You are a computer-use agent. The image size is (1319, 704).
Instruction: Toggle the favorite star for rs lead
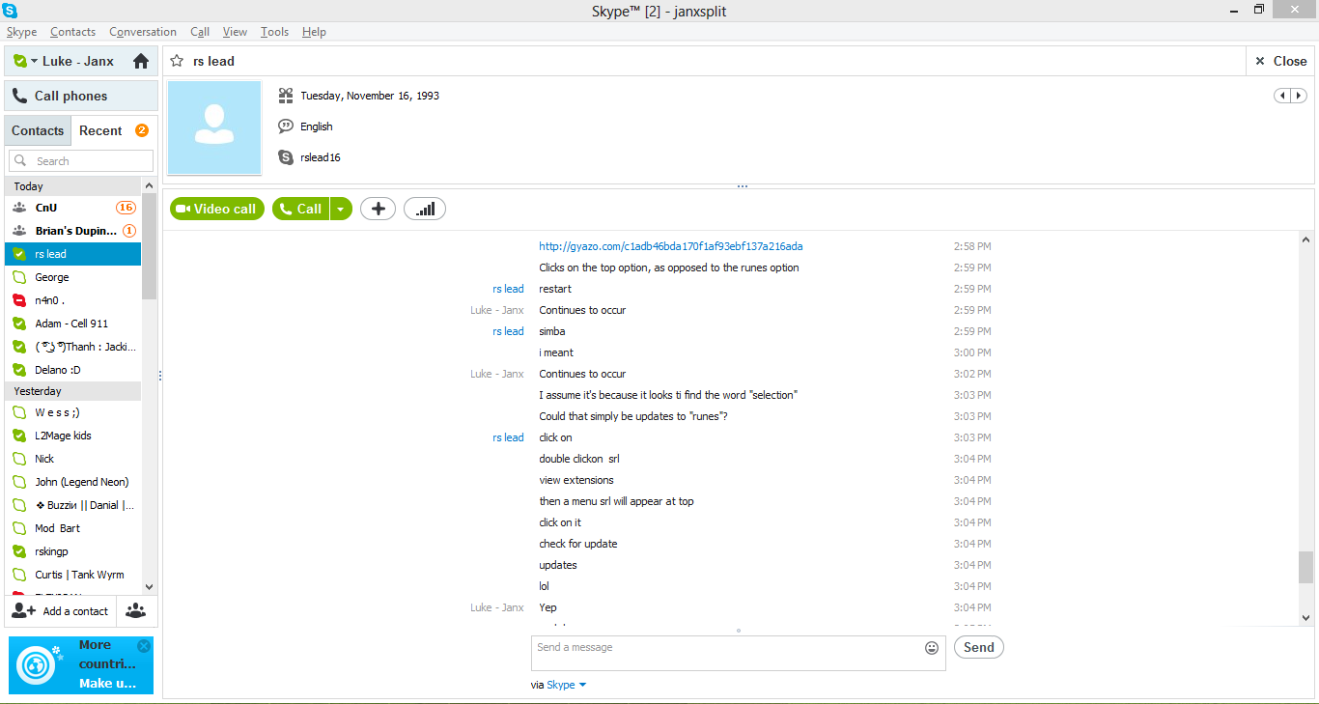177,61
